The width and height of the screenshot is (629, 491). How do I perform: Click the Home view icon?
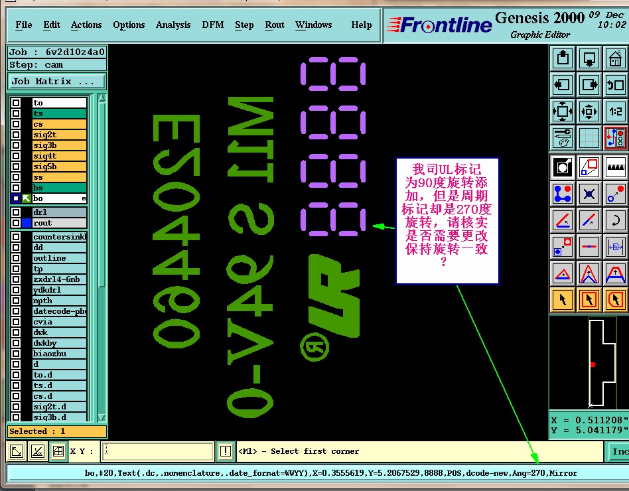coord(615,58)
